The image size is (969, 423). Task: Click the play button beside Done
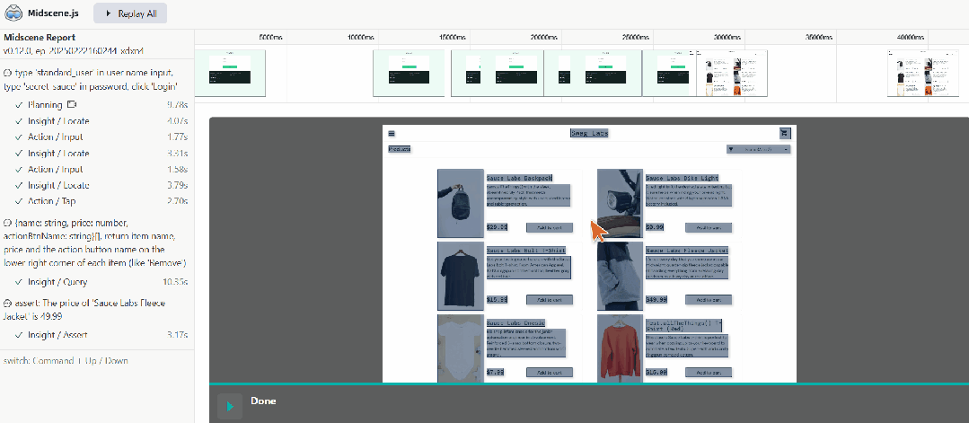point(230,406)
